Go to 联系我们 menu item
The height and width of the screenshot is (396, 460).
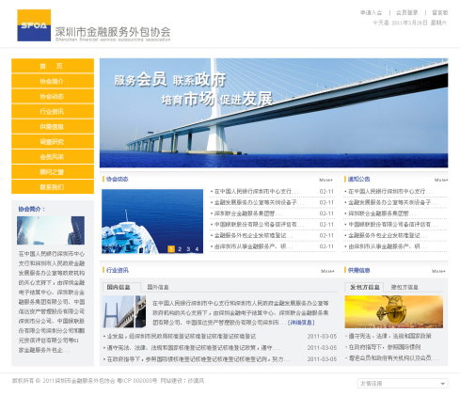[x=53, y=187]
